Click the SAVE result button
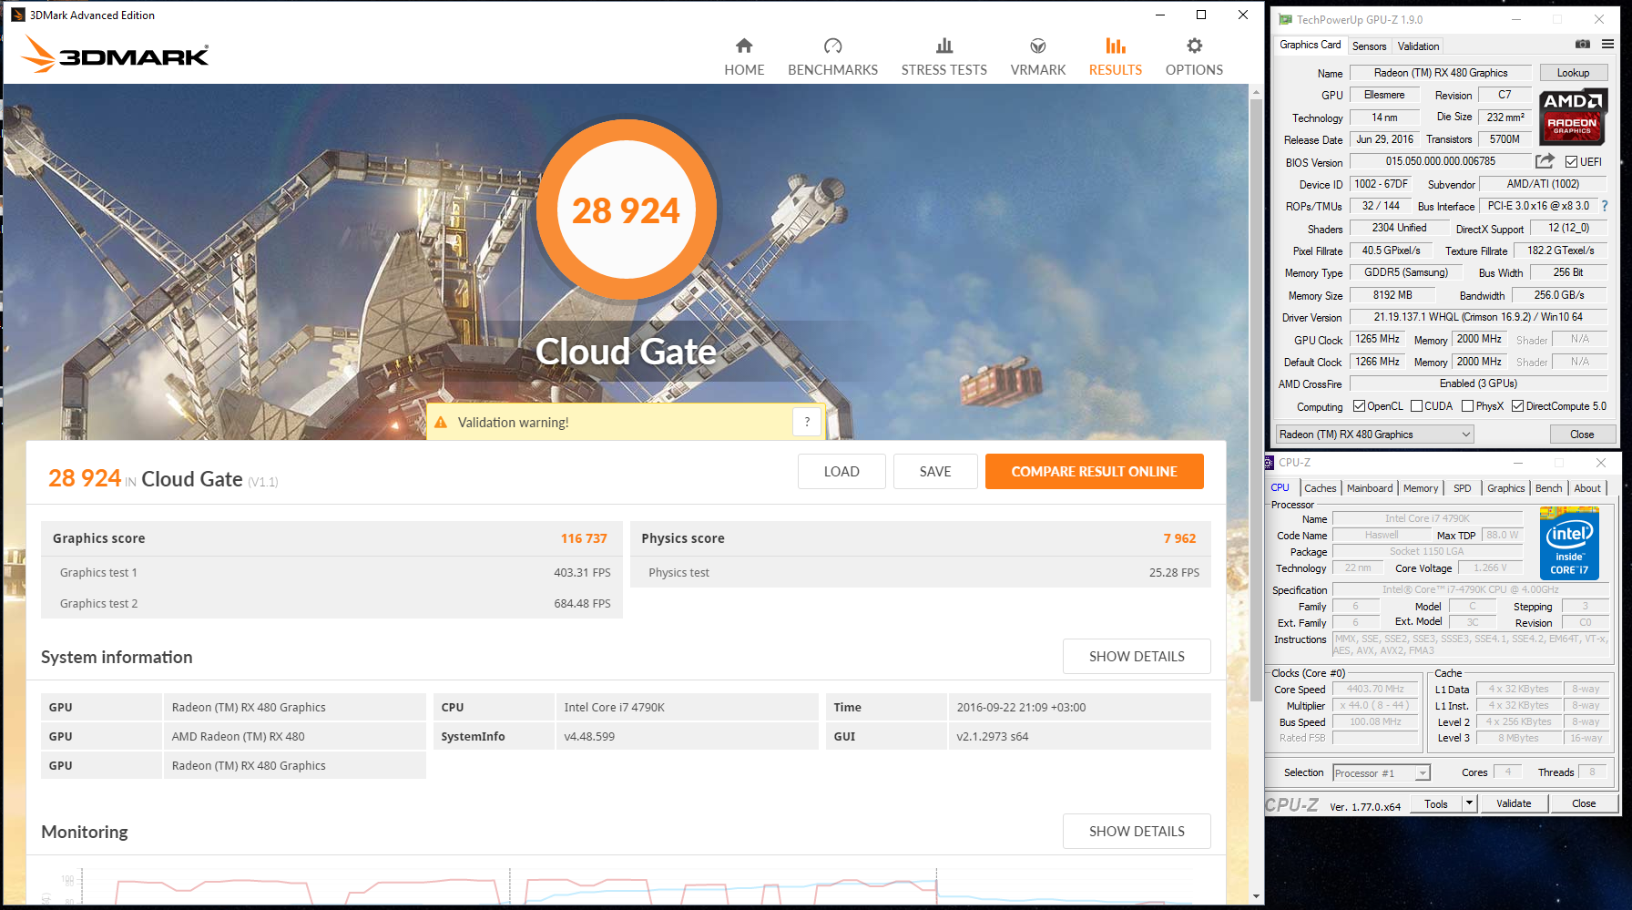 (x=934, y=471)
